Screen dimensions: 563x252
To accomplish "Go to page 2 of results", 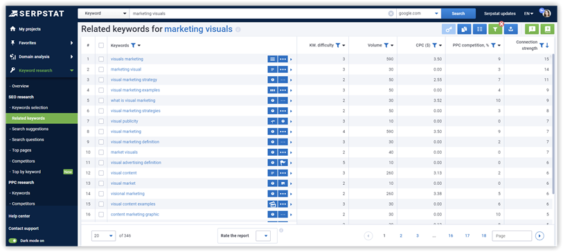I will [x=401, y=236].
